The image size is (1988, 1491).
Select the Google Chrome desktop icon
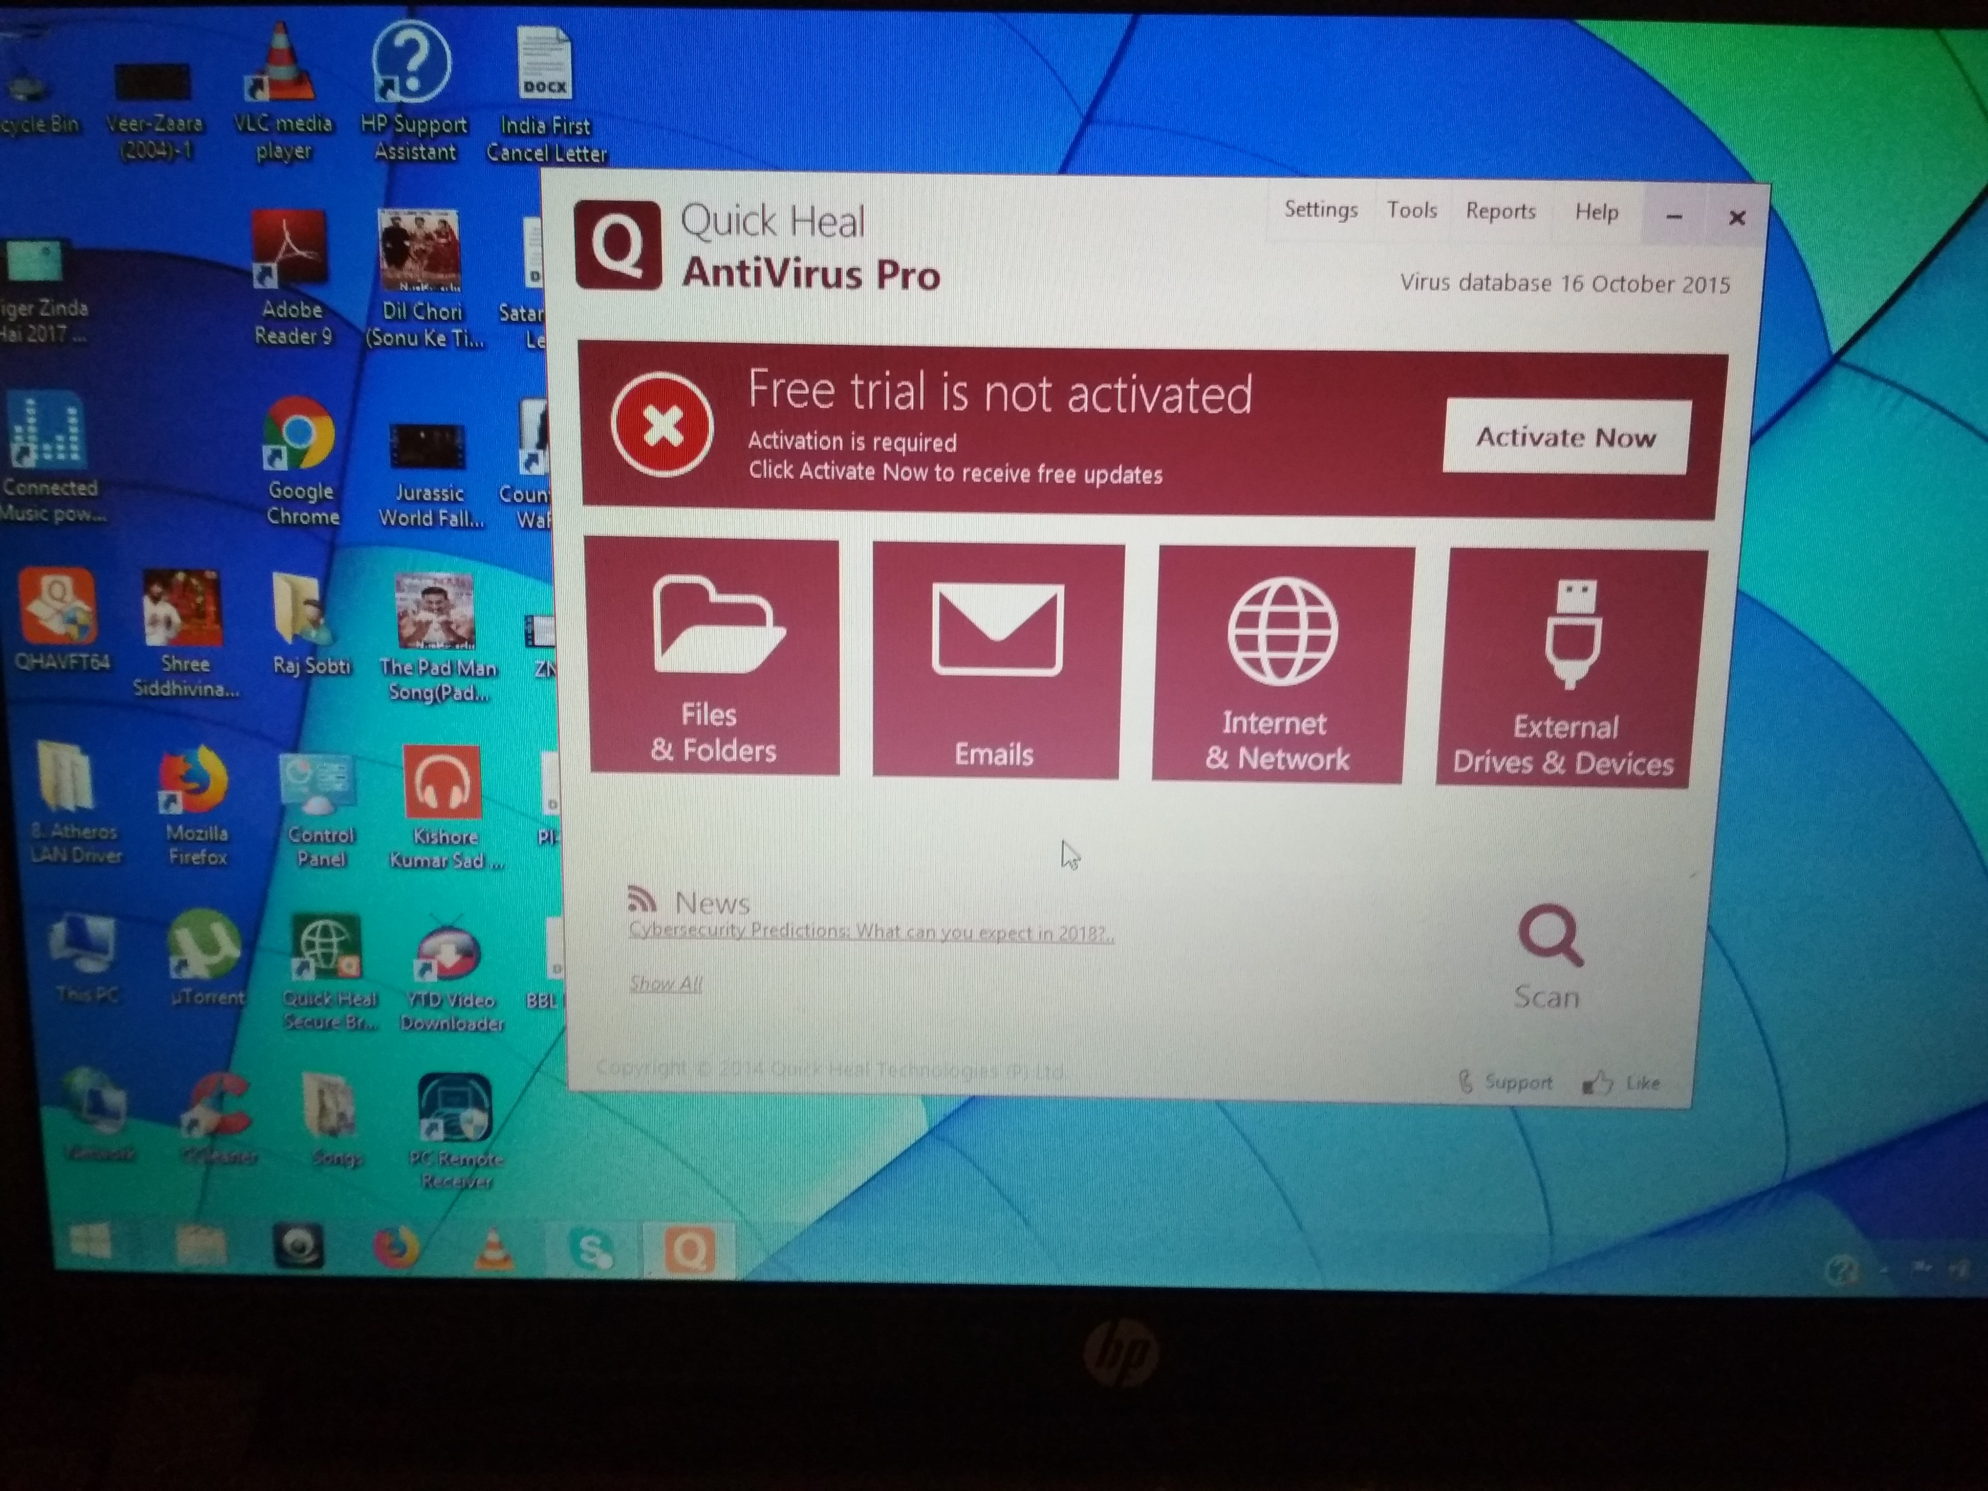tap(301, 461)
